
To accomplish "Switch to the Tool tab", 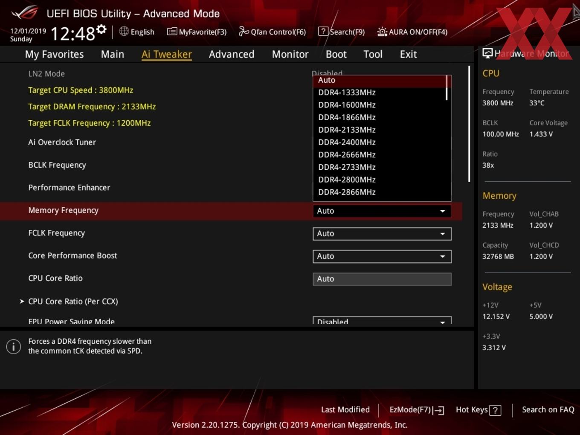I will [x=373, y=54].
